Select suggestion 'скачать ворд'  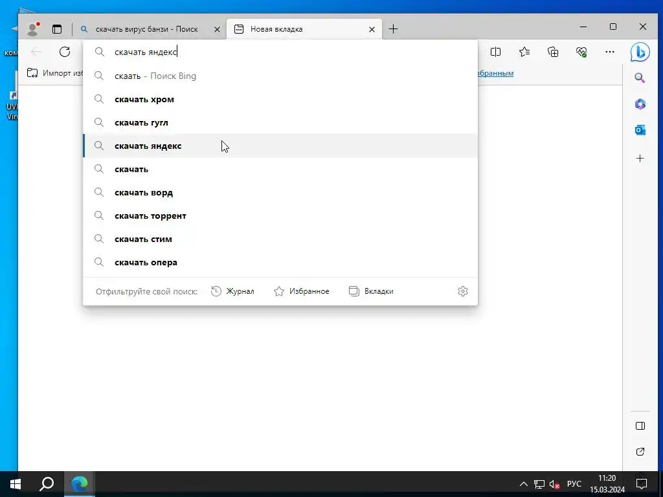click(280, 192)
